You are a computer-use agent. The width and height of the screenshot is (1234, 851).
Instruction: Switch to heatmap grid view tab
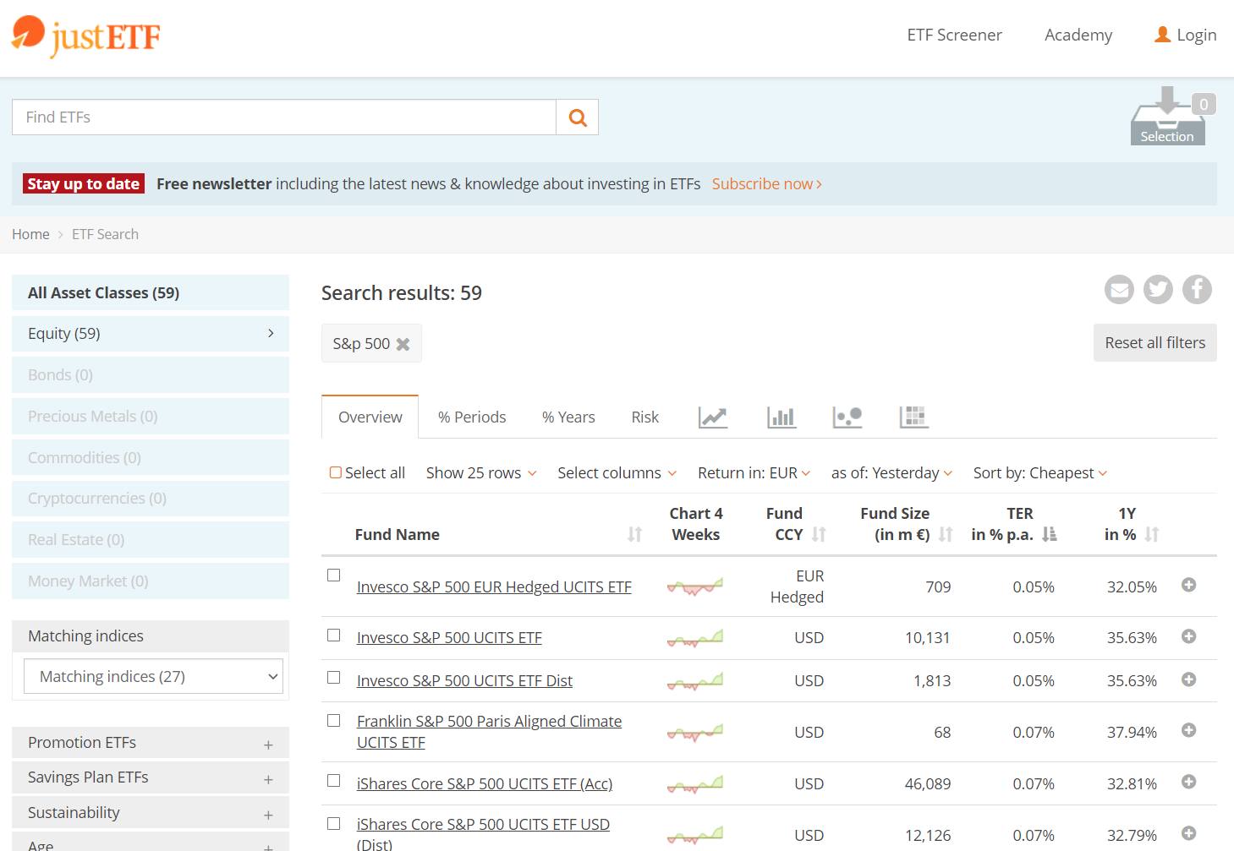[913, 417]
